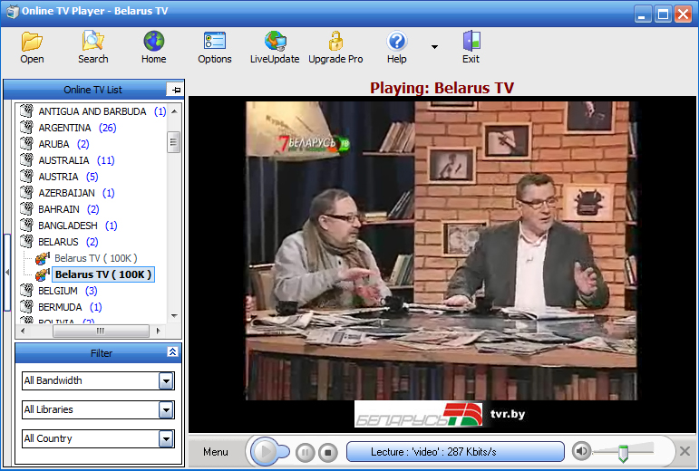Run LiveUpdate from the toolbar
699x471 pixels.
[275, 47]
